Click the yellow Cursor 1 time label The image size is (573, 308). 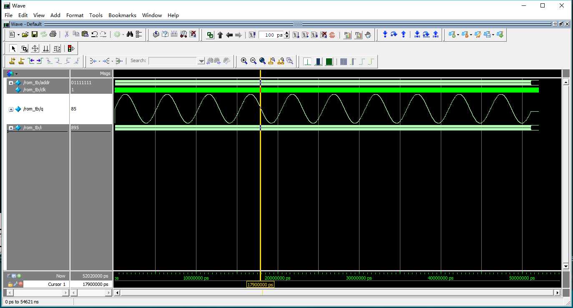click(x=260, y=285)
